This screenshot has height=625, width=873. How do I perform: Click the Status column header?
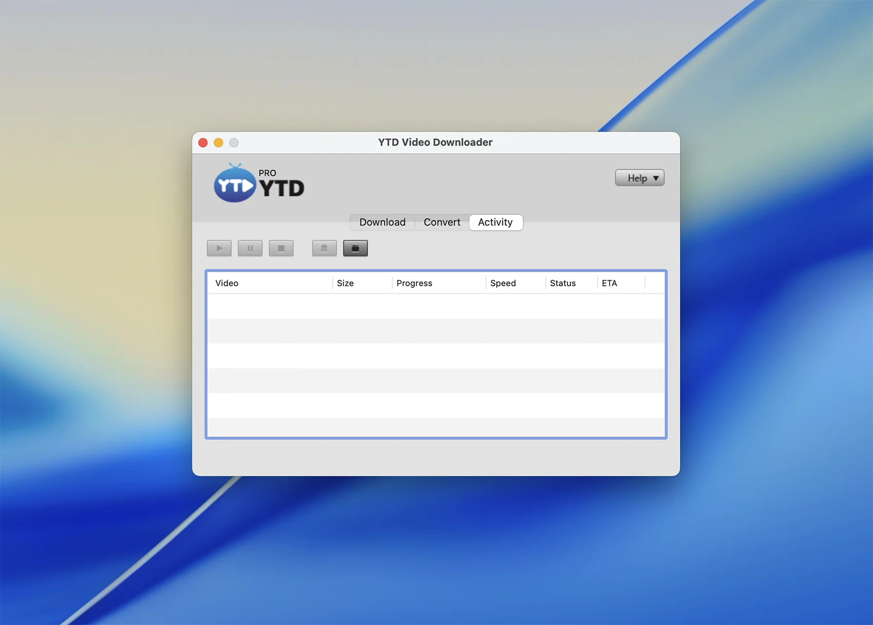(x=562, y=283)
